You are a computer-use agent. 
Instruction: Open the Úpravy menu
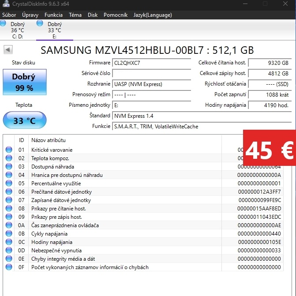(x=30, y=15)
